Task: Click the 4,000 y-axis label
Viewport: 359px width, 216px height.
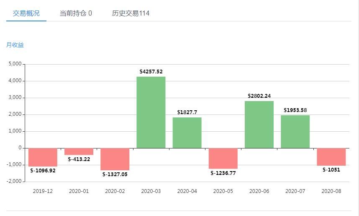Action: 15,81
